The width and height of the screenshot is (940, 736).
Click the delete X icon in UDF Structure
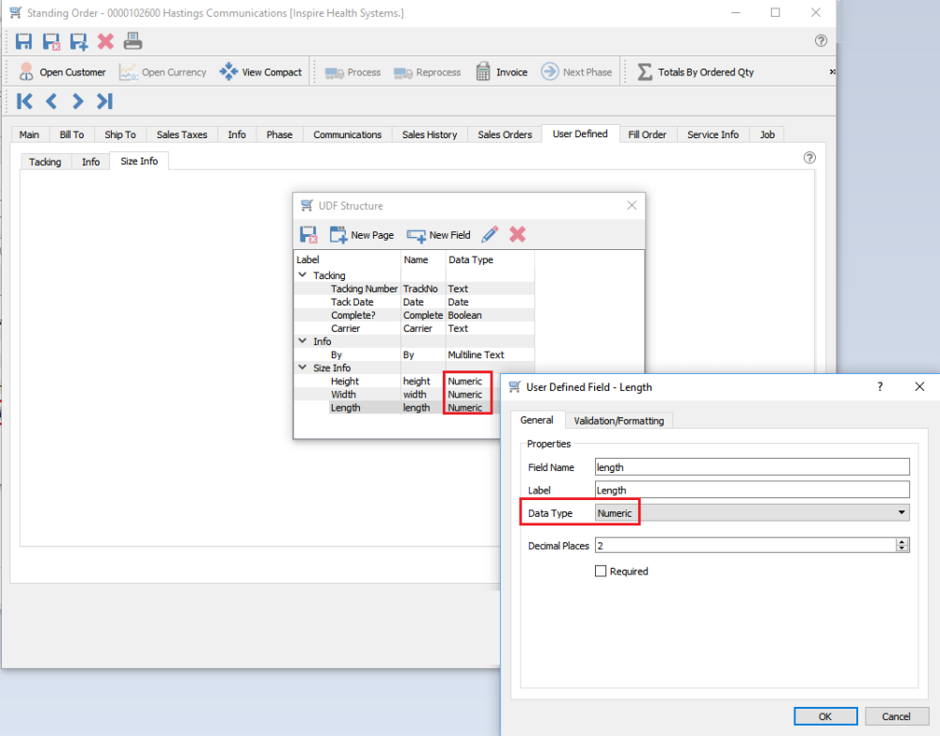tap(517, 234)
